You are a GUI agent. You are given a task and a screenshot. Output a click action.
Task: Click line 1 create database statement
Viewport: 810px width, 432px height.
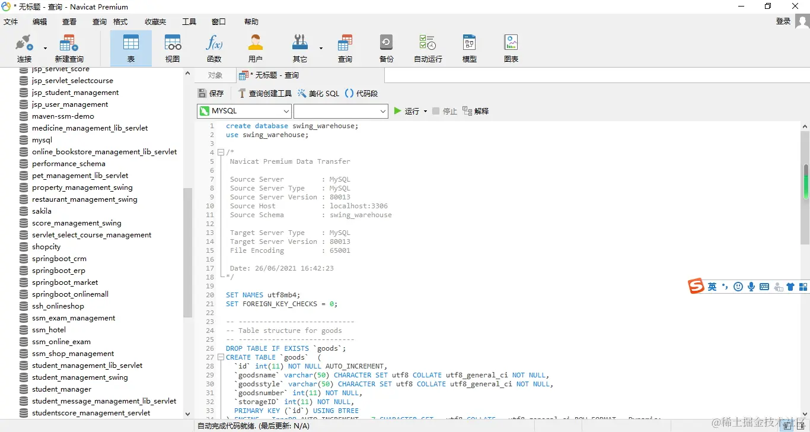pyautogui.click(x=292, y=126)
